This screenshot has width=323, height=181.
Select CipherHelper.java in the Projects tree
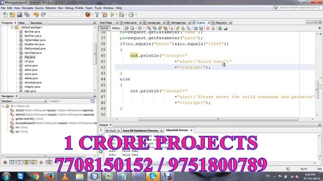click(35, 40)
